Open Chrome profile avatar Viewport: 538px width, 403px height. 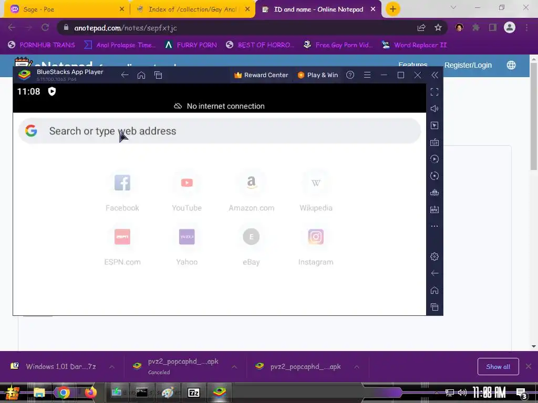tap(510, 27)
